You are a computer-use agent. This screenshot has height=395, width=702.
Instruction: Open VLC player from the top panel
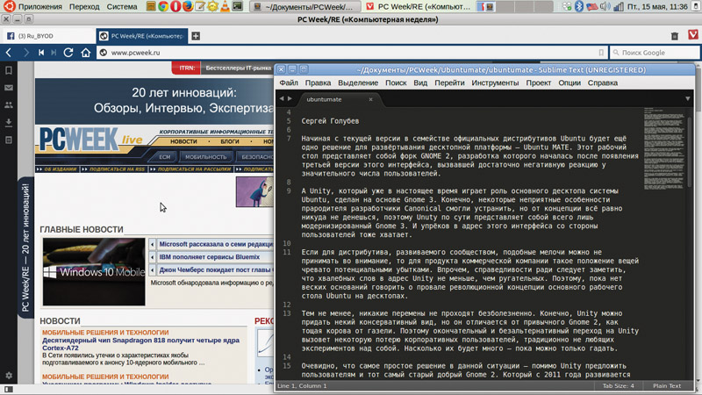(x=225, y=6)
